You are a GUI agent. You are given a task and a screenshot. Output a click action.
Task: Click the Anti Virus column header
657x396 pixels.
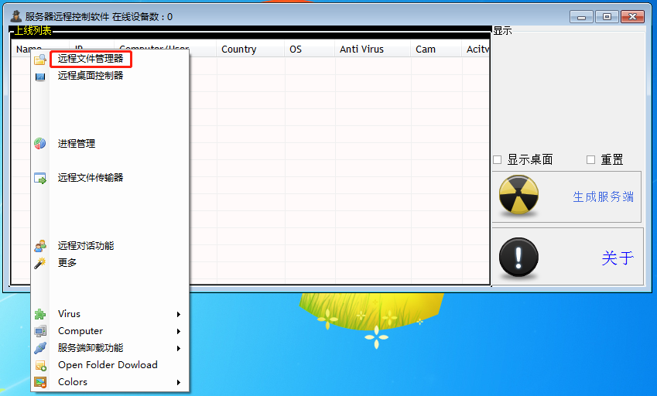pyautogui.click(x=361, y=49)
